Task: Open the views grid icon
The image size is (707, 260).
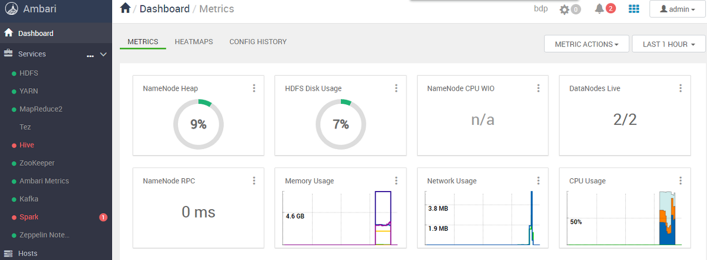Action: click(634, 9)
